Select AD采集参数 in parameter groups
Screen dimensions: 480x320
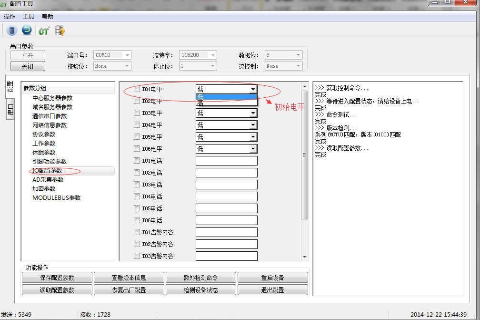point(48,180)
